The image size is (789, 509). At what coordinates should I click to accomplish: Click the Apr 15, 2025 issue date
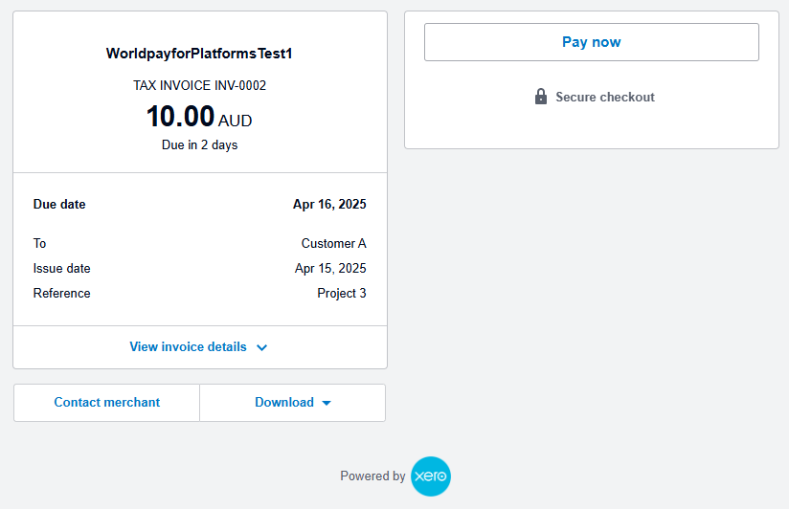tap(330, 268)
